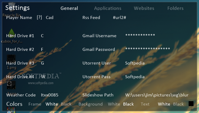Click the Colors heading
The width and height of the screenshot is (199, 113).
click(14, 104)
